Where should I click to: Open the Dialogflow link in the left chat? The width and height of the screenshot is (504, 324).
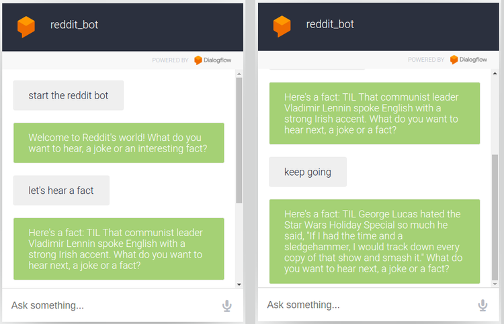[213, 60]
